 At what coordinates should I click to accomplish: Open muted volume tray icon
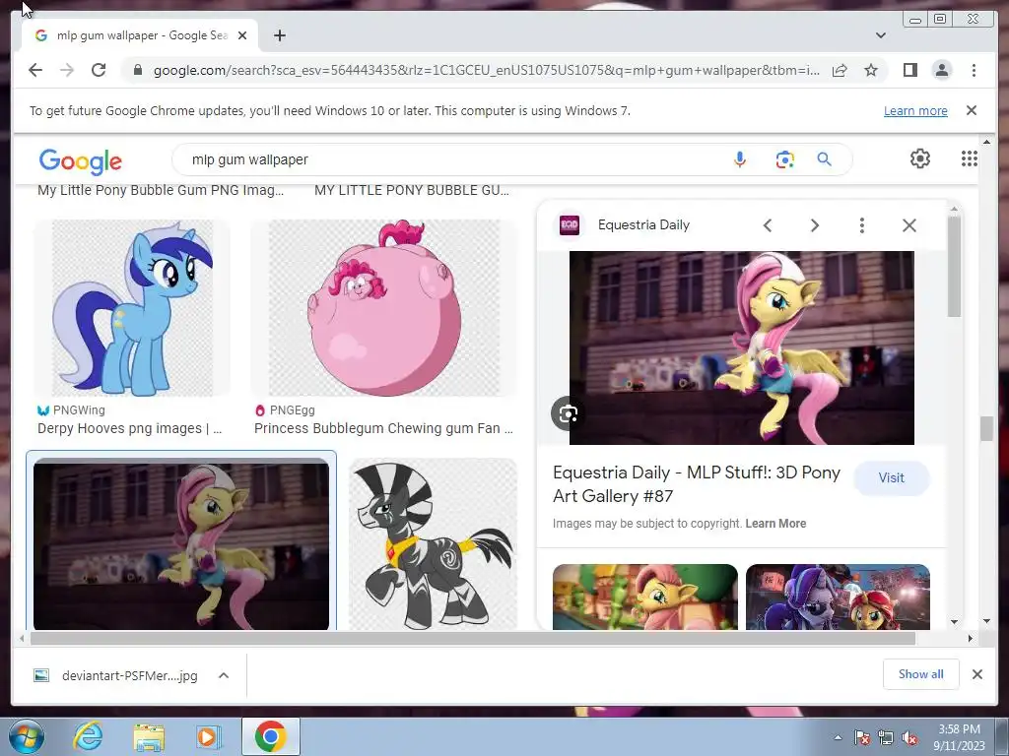(909, 737)
